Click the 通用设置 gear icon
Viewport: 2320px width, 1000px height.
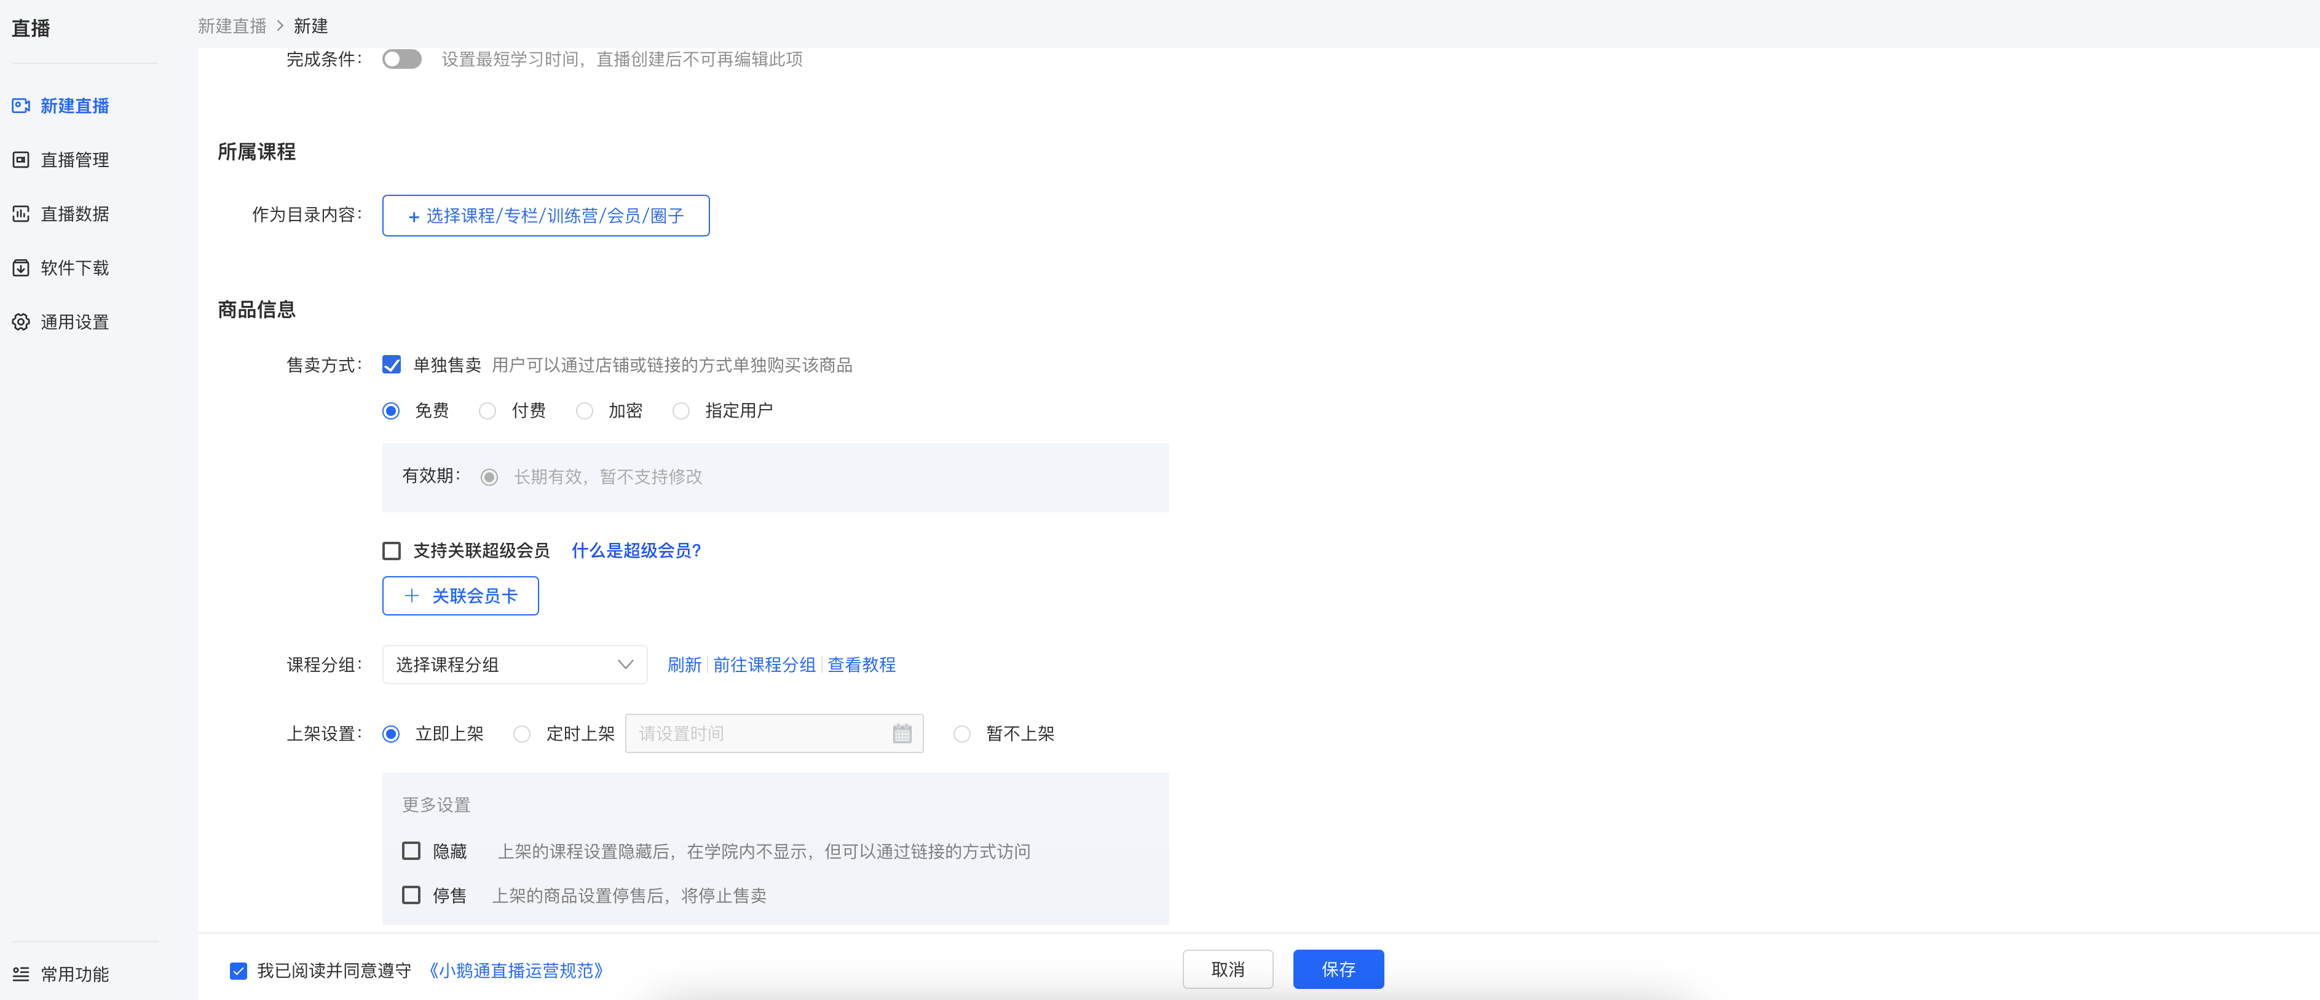(21, 322)
